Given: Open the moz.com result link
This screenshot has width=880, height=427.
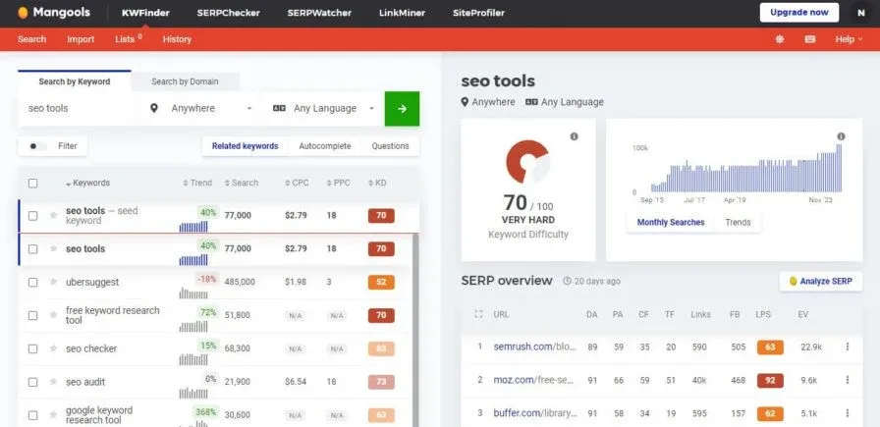Looking at the screenshot, I should pyautogui.click(x=533, y=380).
